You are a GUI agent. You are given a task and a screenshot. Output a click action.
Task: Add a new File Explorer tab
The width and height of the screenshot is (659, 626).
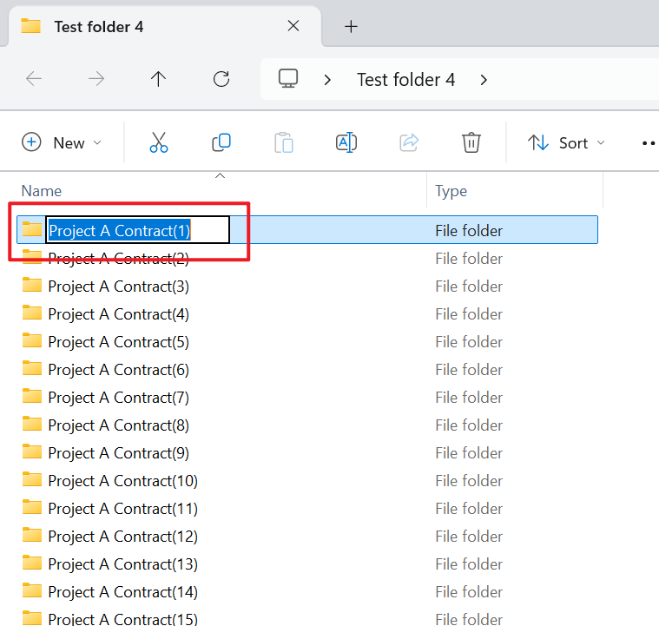351,26
